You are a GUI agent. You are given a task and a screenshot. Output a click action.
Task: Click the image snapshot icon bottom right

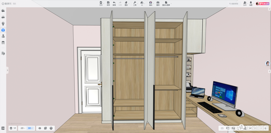pos(222,128)
